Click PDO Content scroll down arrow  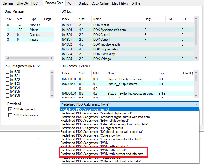click(x=196, y=96)
